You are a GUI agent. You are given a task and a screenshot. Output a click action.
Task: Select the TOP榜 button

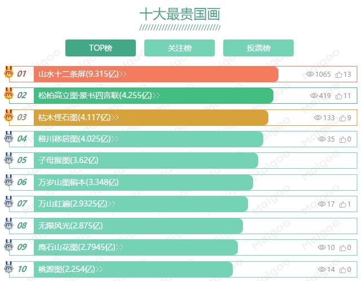[x=100, y=48]
